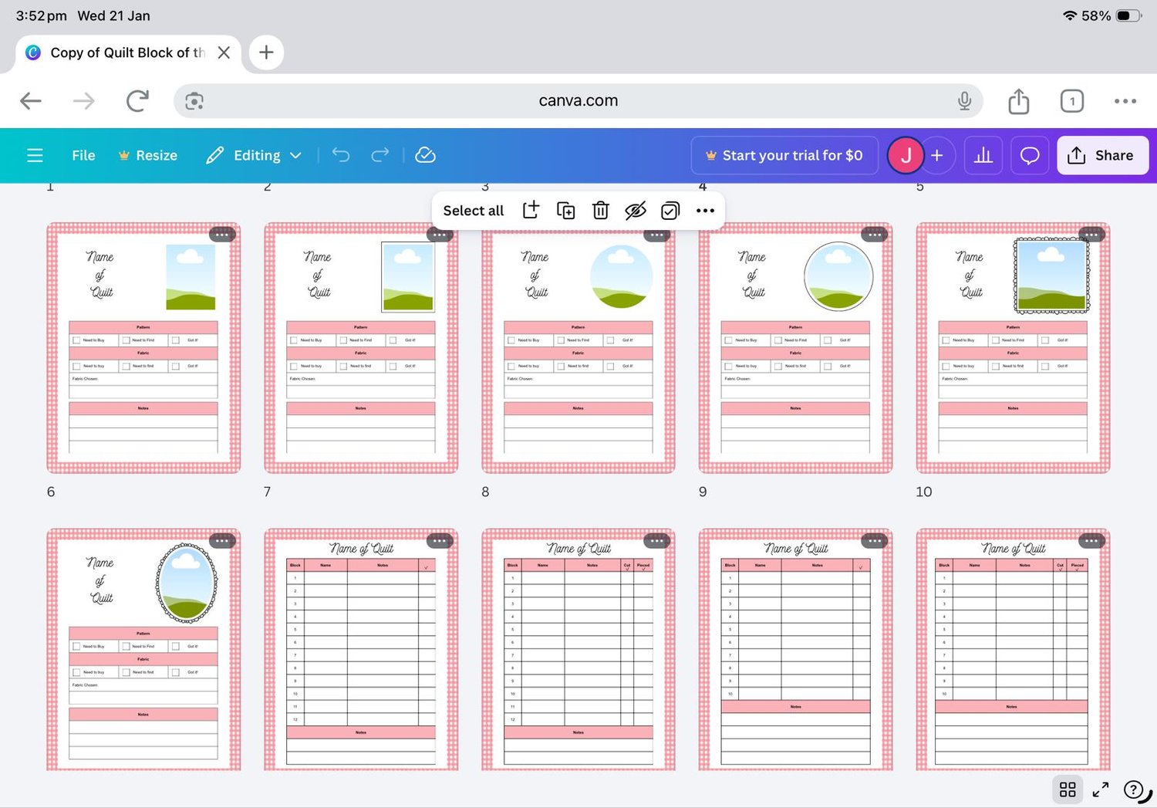Toggle the hide page eye icon
Image resolution: width=1157 pixels, height=808 pixels.
[635, 210]
